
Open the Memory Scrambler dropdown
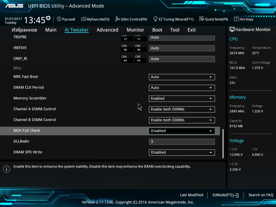coord(182,99)
